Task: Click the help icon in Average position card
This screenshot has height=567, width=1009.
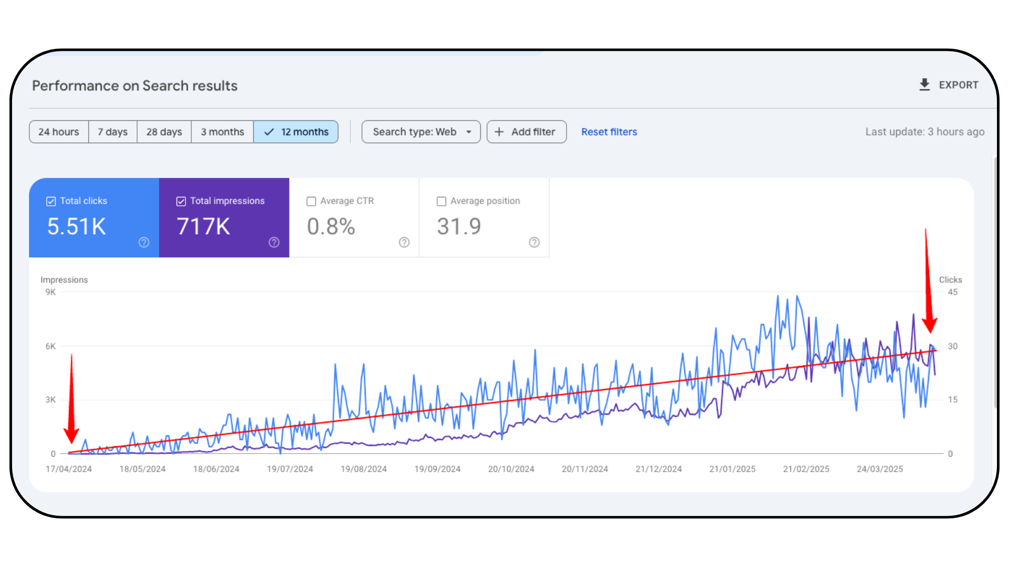Action: point(534,242)
